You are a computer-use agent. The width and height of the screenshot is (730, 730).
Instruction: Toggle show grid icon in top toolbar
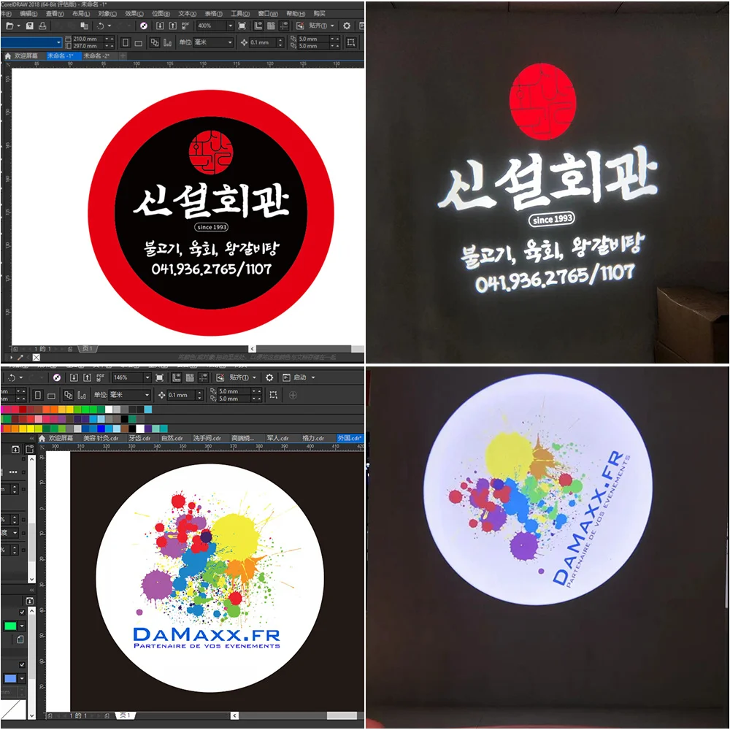tap(271, 26)
